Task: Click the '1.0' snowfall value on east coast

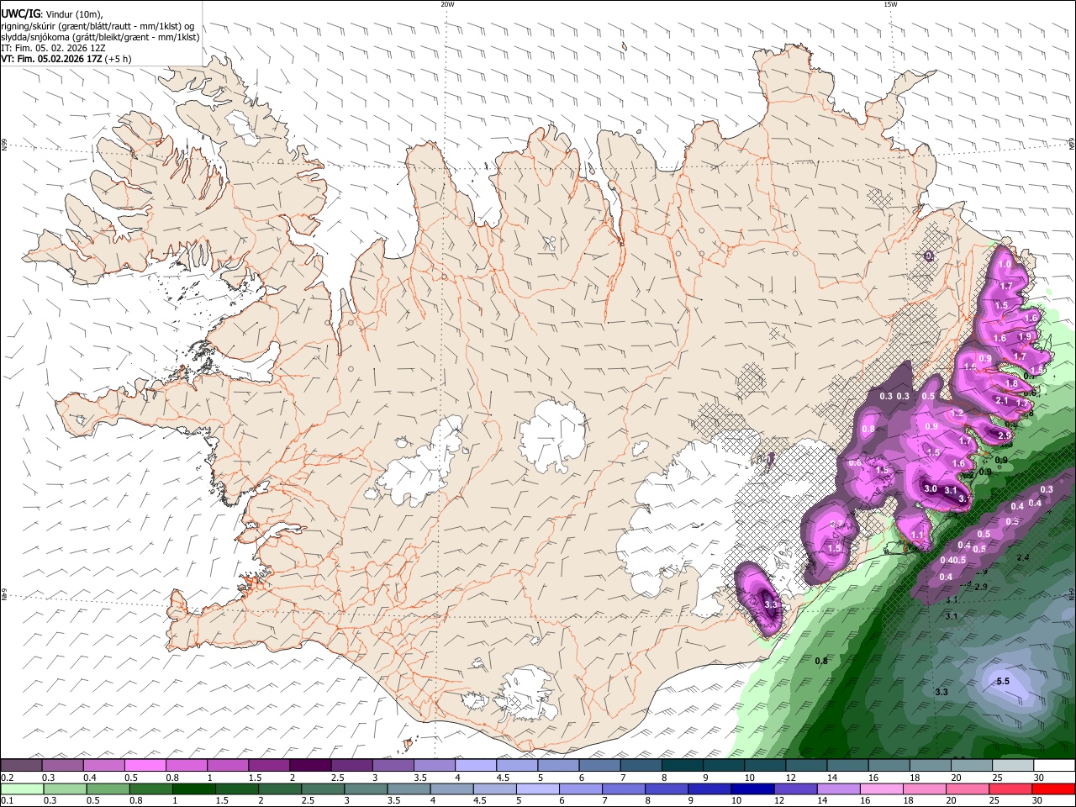Action: (x=1005, y=264)
